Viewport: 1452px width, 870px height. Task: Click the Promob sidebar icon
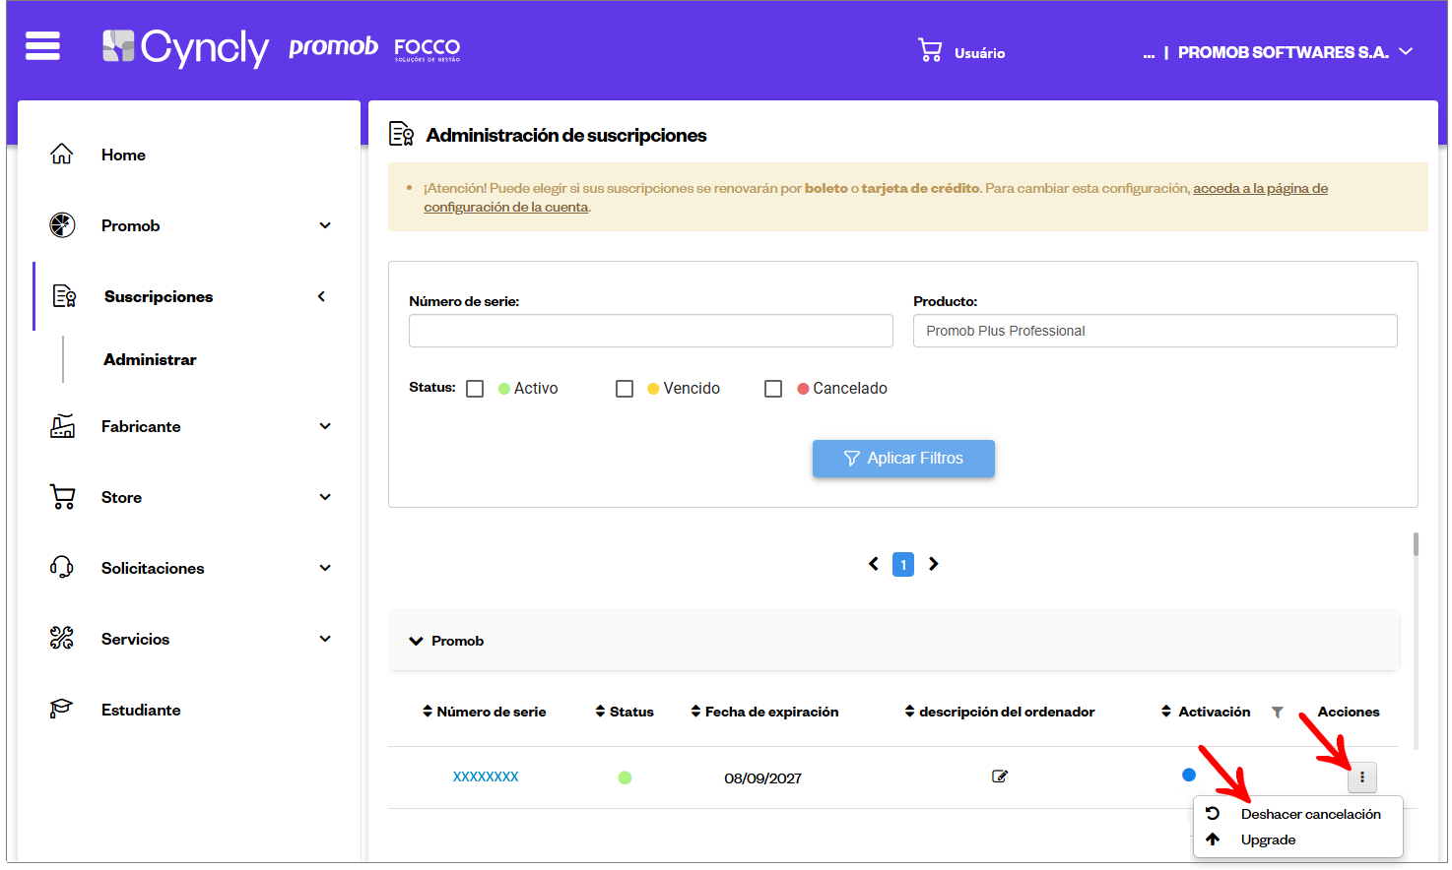[62, 225]
